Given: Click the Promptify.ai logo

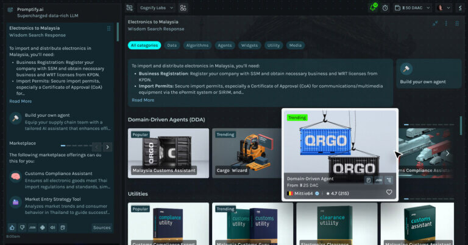Looking at the screenshot, I should pyautogui.click(x=10, y=10).
